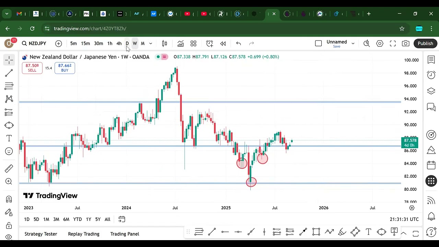Click the red SELL 87.508 button
Screen dimensions: 439x247
pyautogui.click(x=32, y=68)
